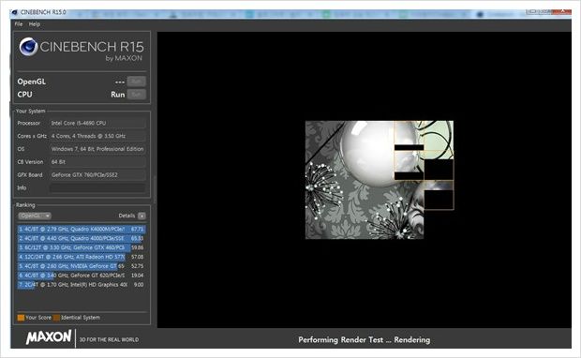Open the Help menu
581x358 pixels.
click(x=35, y=24)
